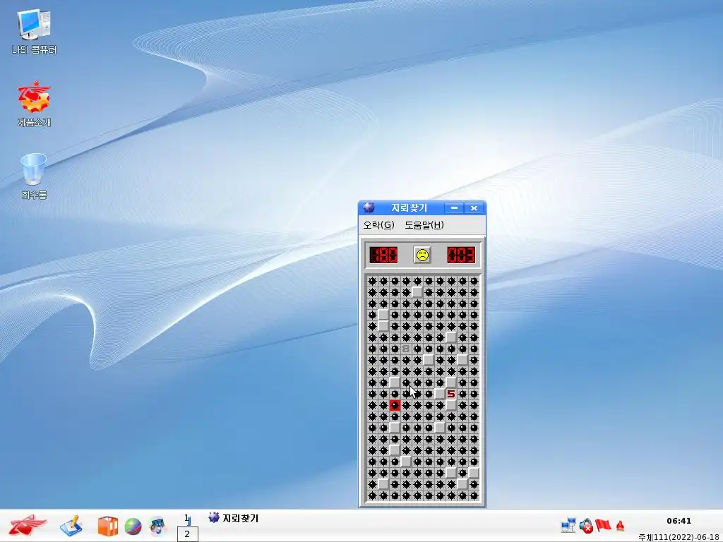
Task: Minimize the 지뢰찾기 window
Action: tap(454, 208)
